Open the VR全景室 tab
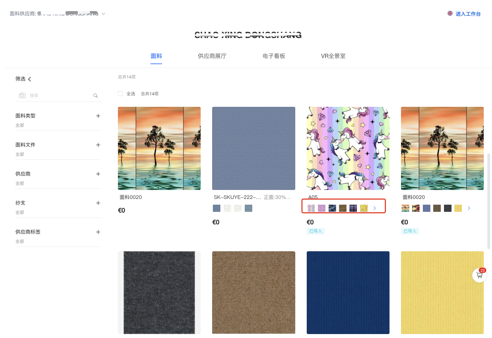The image size is (492, 338). tap(333, 56)
